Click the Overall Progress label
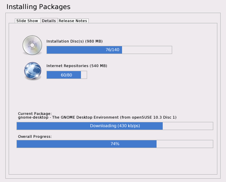The image size is (226, 182). point(35,137)
